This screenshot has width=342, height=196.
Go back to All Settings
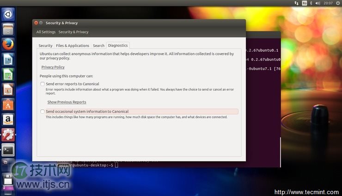click(x=46, y=32)
